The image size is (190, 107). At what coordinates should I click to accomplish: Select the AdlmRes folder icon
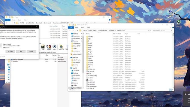(87, 37)
